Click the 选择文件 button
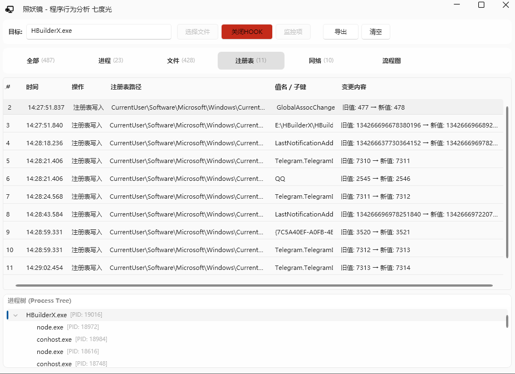Screen dimensions: 515x374 click(198, 32)
